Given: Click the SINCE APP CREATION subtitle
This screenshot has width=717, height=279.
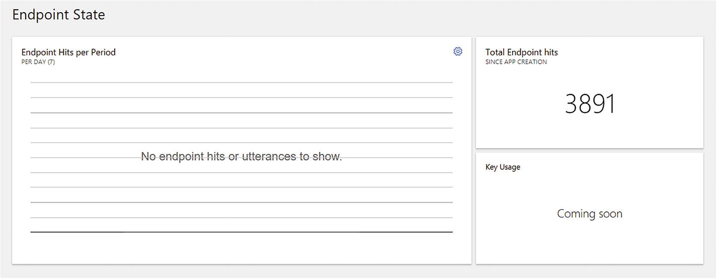Looking at the screenshot, I should click(x=516, y=62).
